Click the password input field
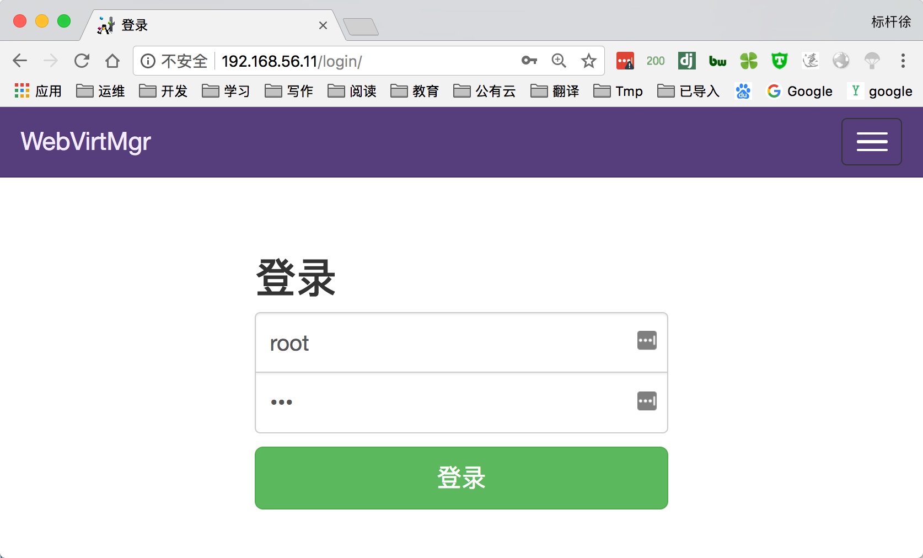923x558 pixels. 461,403
